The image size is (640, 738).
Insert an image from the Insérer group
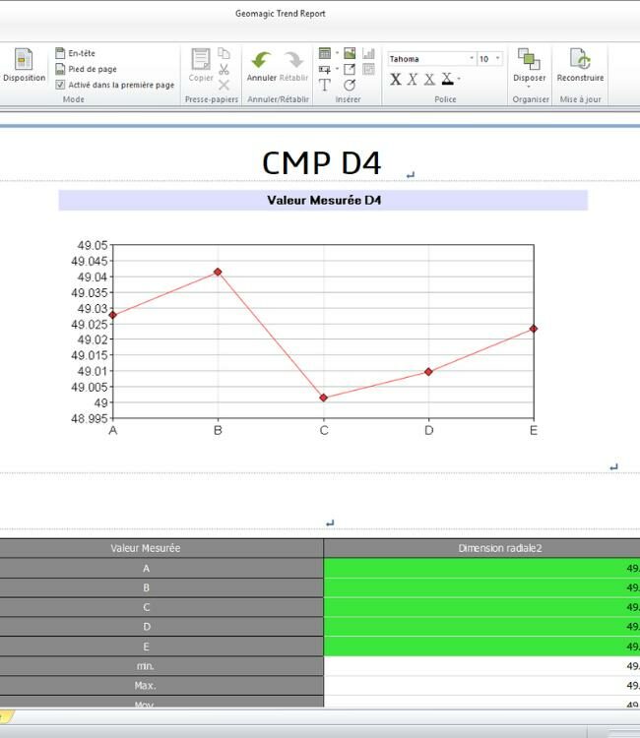pos(350,53)
